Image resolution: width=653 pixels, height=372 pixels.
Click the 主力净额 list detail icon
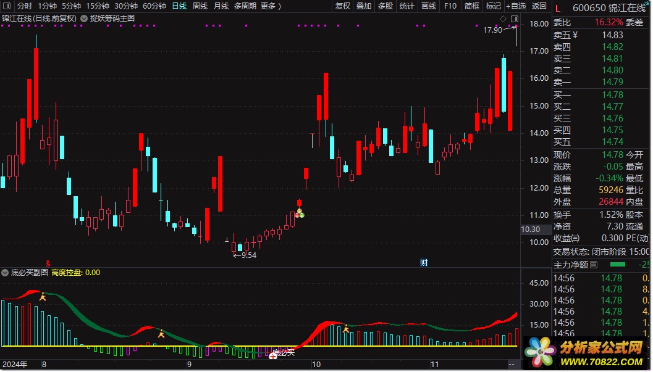[x=594, y=265]
